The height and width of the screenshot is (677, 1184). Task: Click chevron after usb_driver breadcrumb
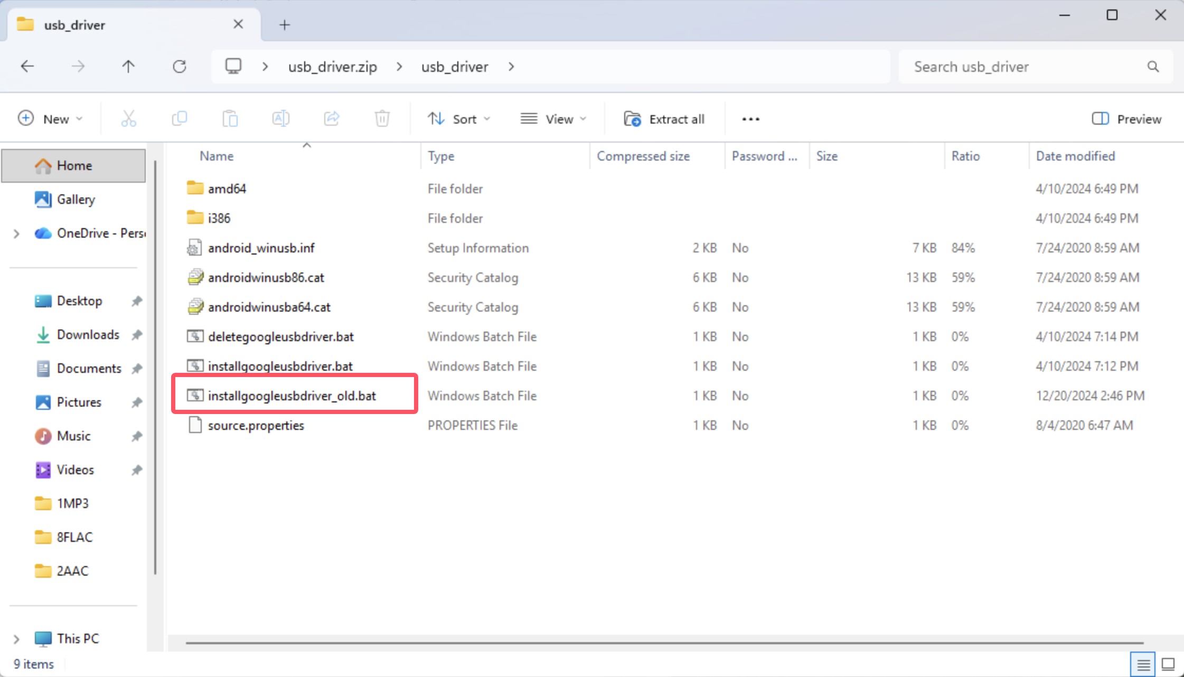pyautogui.click(x=511, y=67)
